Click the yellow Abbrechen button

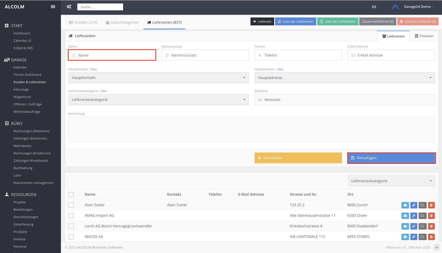click(x=298, y=158)
